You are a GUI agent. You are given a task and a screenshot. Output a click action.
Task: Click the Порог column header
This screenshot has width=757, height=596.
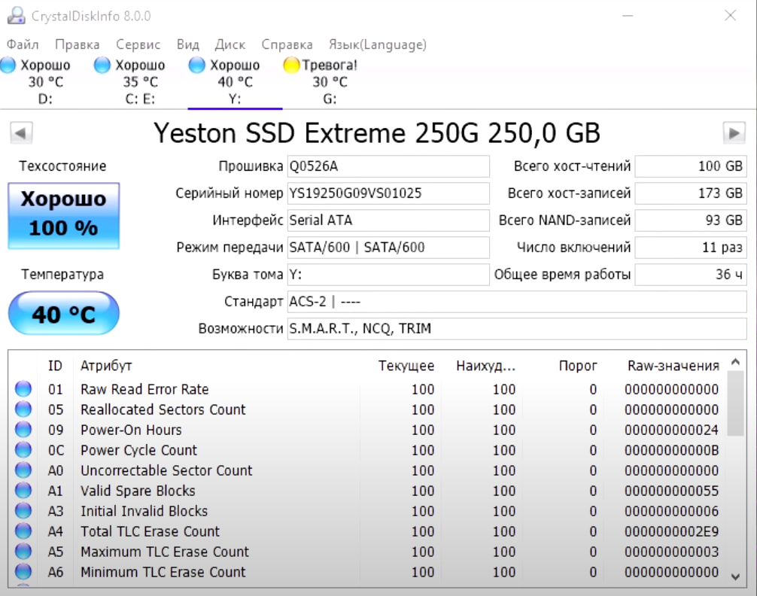point(577,366)
